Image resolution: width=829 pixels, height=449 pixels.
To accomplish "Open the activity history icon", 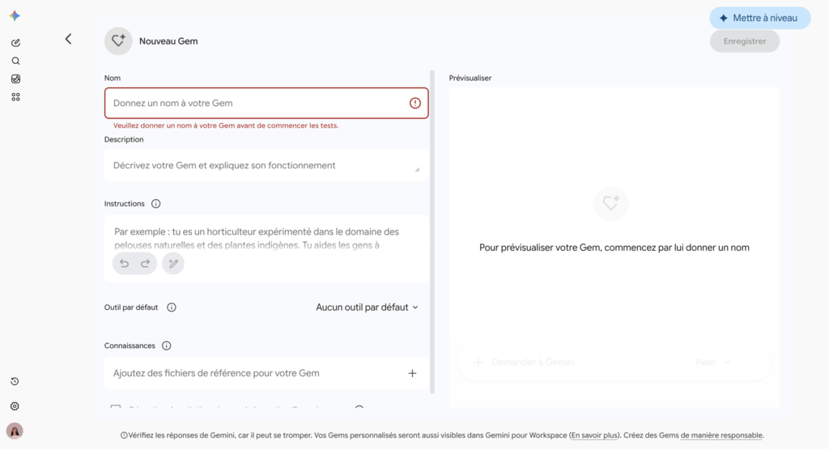I will click(x=15, y=381).
